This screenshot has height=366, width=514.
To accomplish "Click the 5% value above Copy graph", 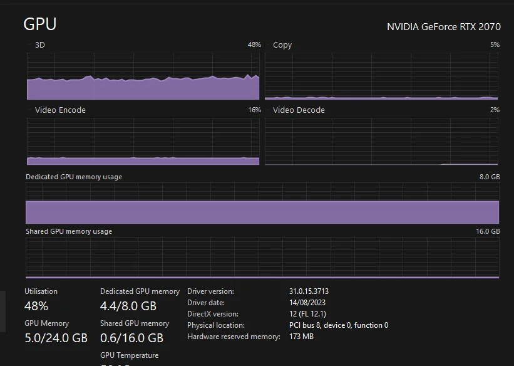I will point(495,44).
